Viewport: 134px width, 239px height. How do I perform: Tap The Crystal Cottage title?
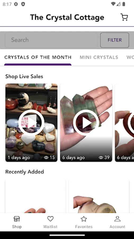tap(67, 17)
